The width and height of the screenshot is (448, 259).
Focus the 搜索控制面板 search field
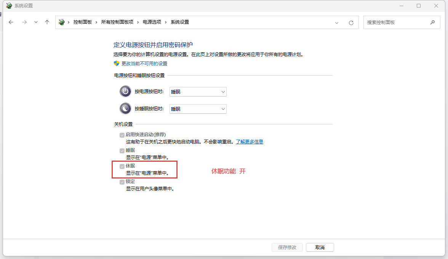402,23
